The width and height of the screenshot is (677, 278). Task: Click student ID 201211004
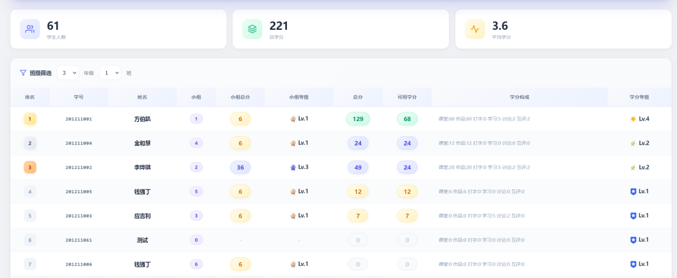point(79,143)
